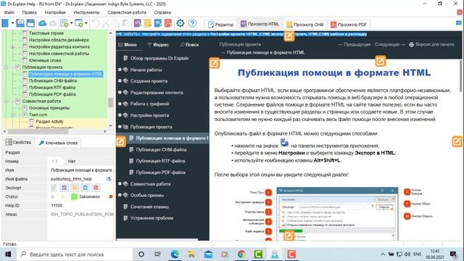Switch preview sidebar to Поиск
This screenshot has height=261, width=464.
[x=189, y=45]
